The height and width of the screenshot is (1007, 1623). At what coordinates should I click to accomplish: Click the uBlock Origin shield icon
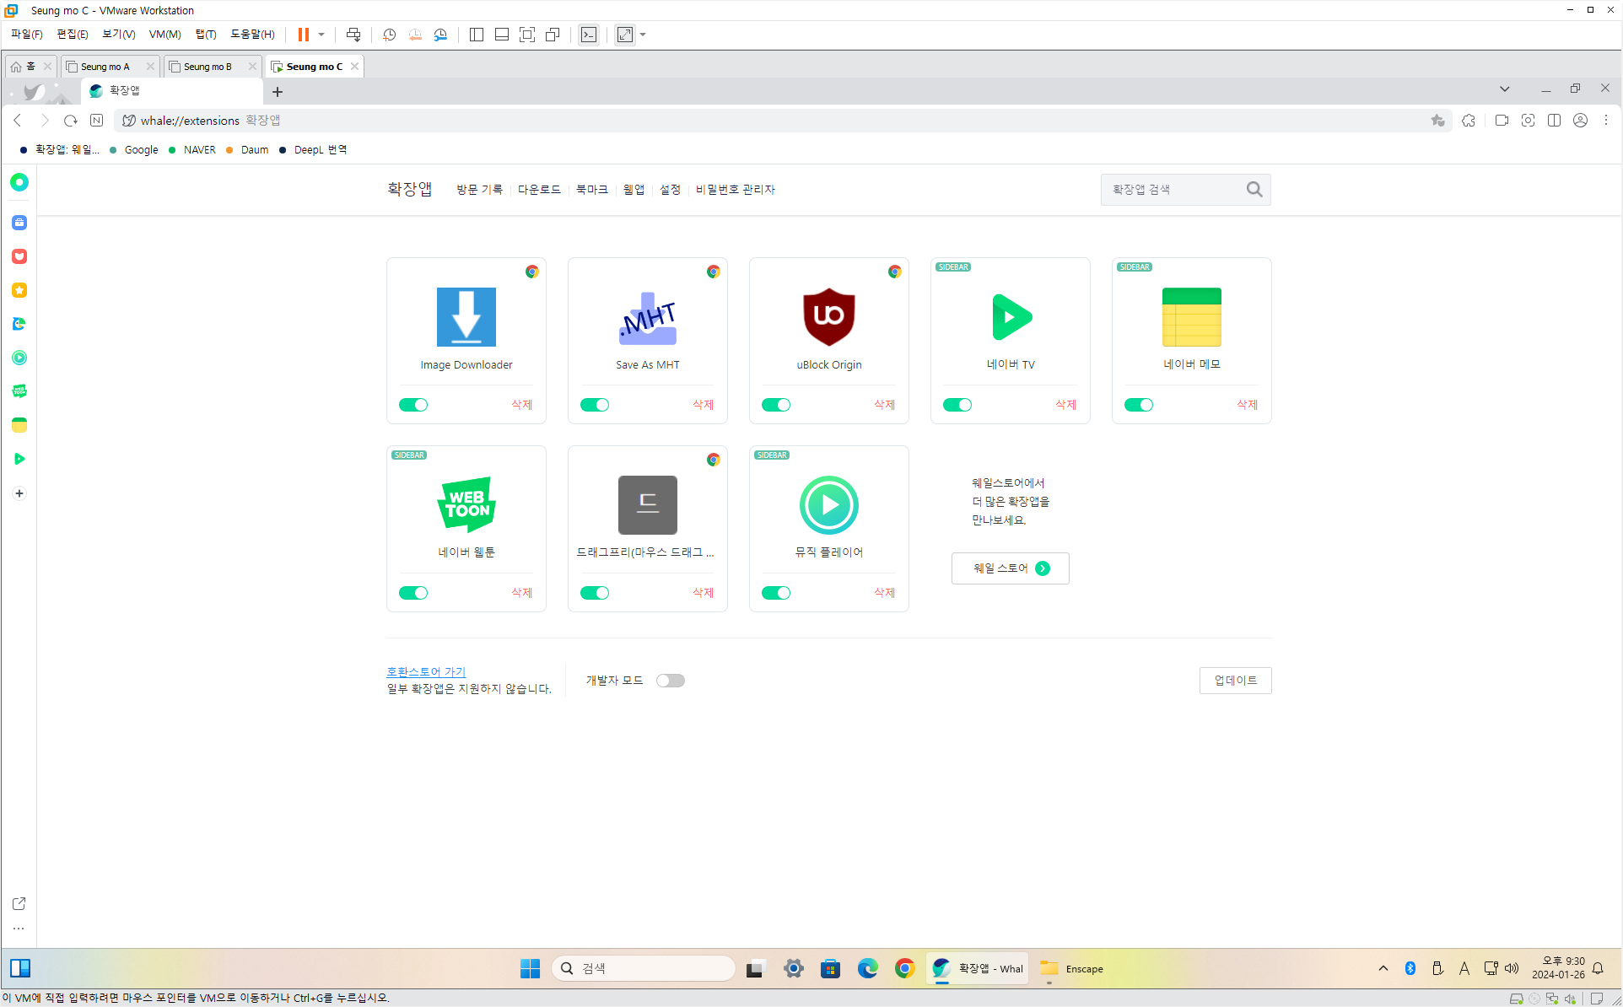pos(828,317)
